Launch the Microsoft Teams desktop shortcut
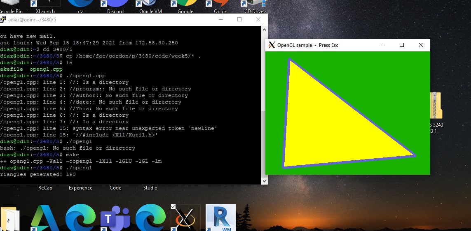This screenshot has height=231, width=471. (115, 218)
